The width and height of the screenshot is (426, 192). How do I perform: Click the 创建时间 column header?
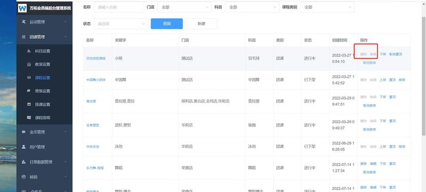pyautogui.click(x=340, y=40)
